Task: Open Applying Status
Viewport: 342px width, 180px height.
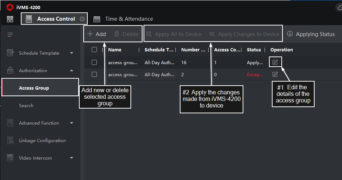Action: click(311, 34)
